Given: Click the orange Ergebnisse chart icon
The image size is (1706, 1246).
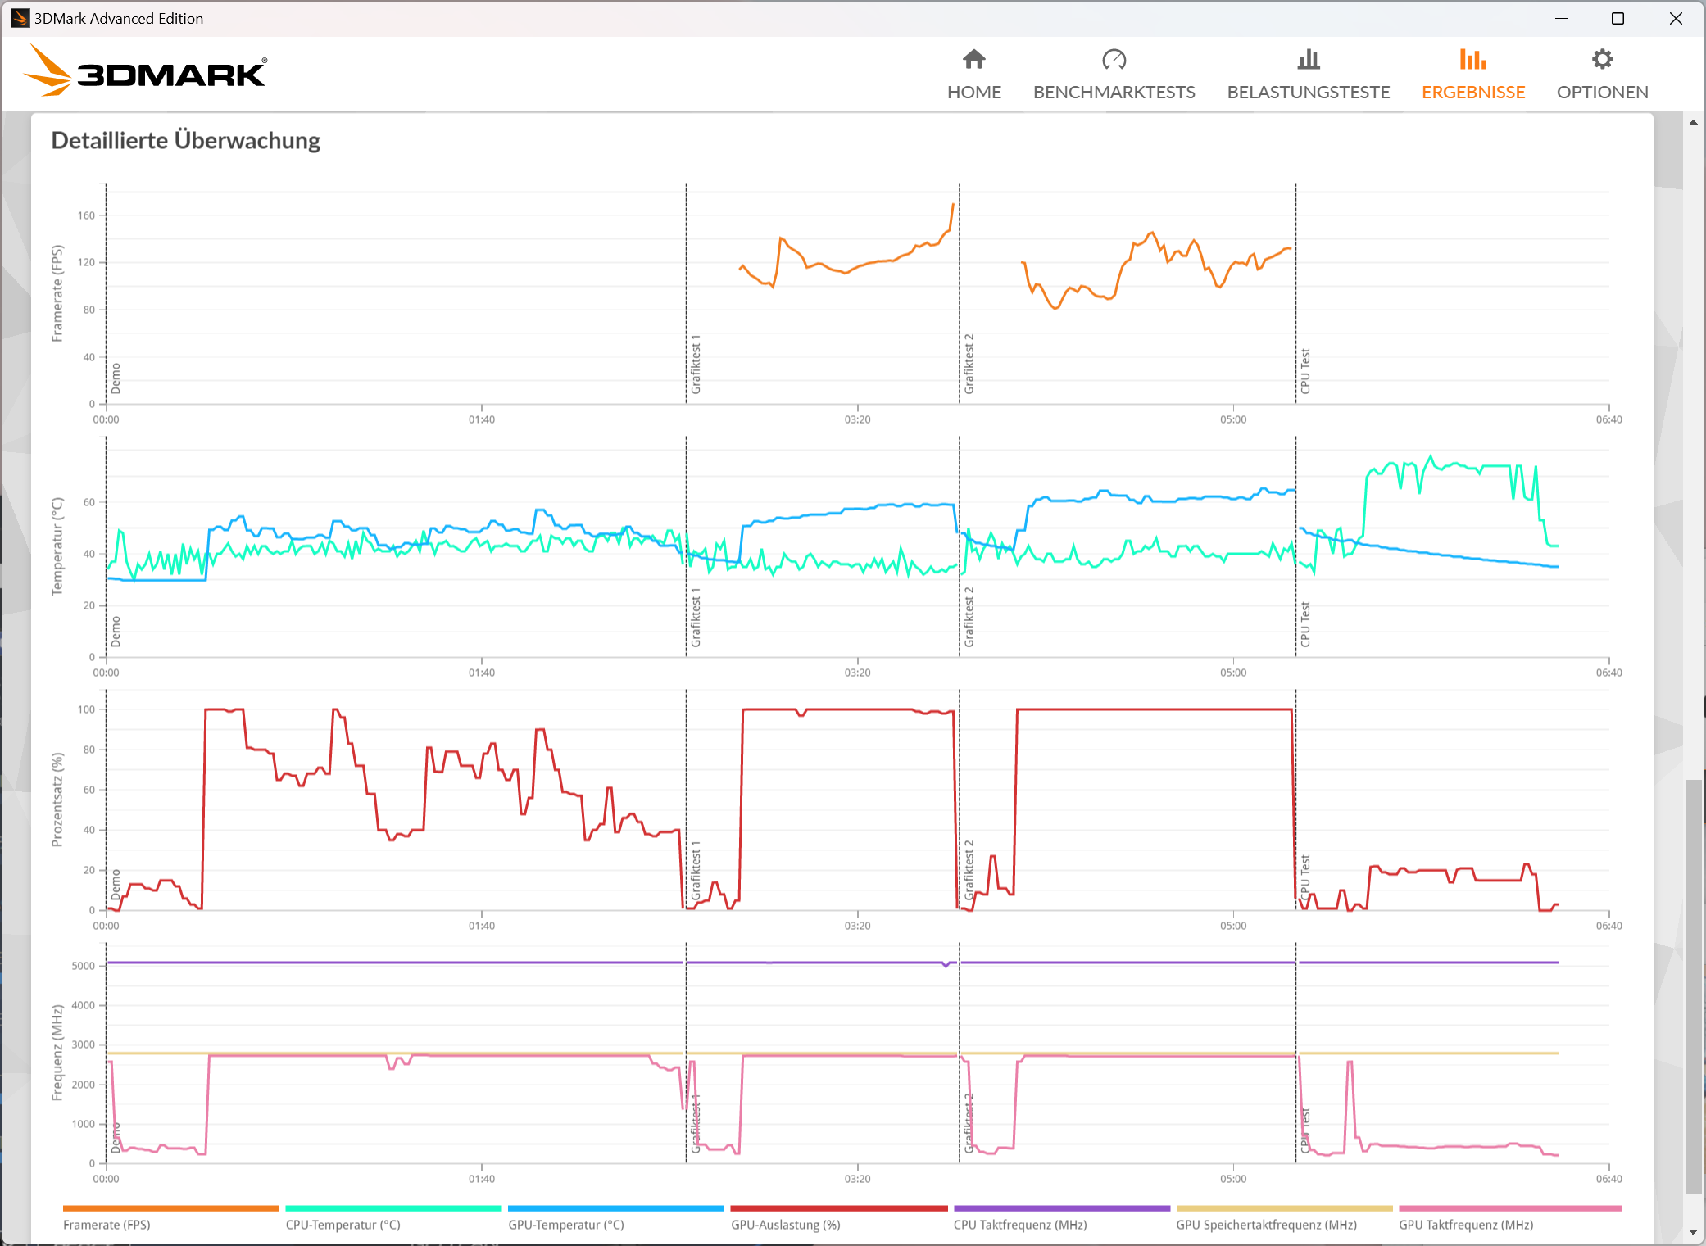Looking at the screenshot, I should 1472,59.
